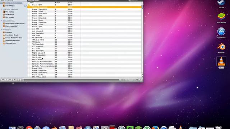230x129 pixels.
Task: Open the Blender desktop icon
Action: click(221, 48)
